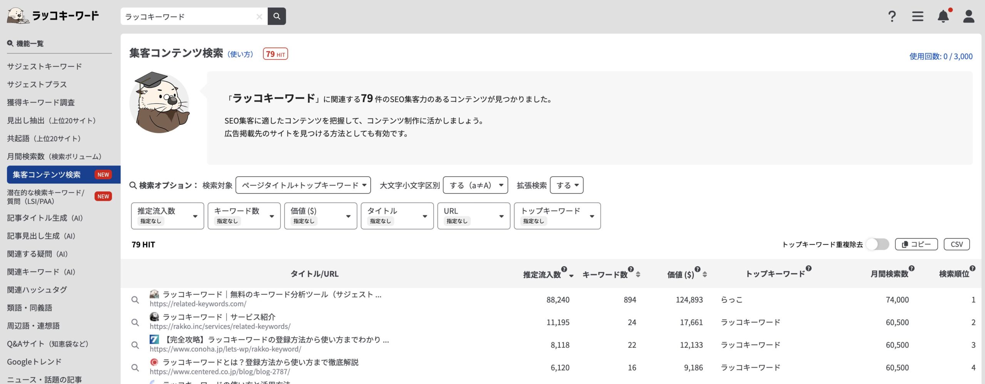This screenshot has width=985, height=384.
Task: Open サジェストキーワード in sidebar
Action: pos(45,66)
